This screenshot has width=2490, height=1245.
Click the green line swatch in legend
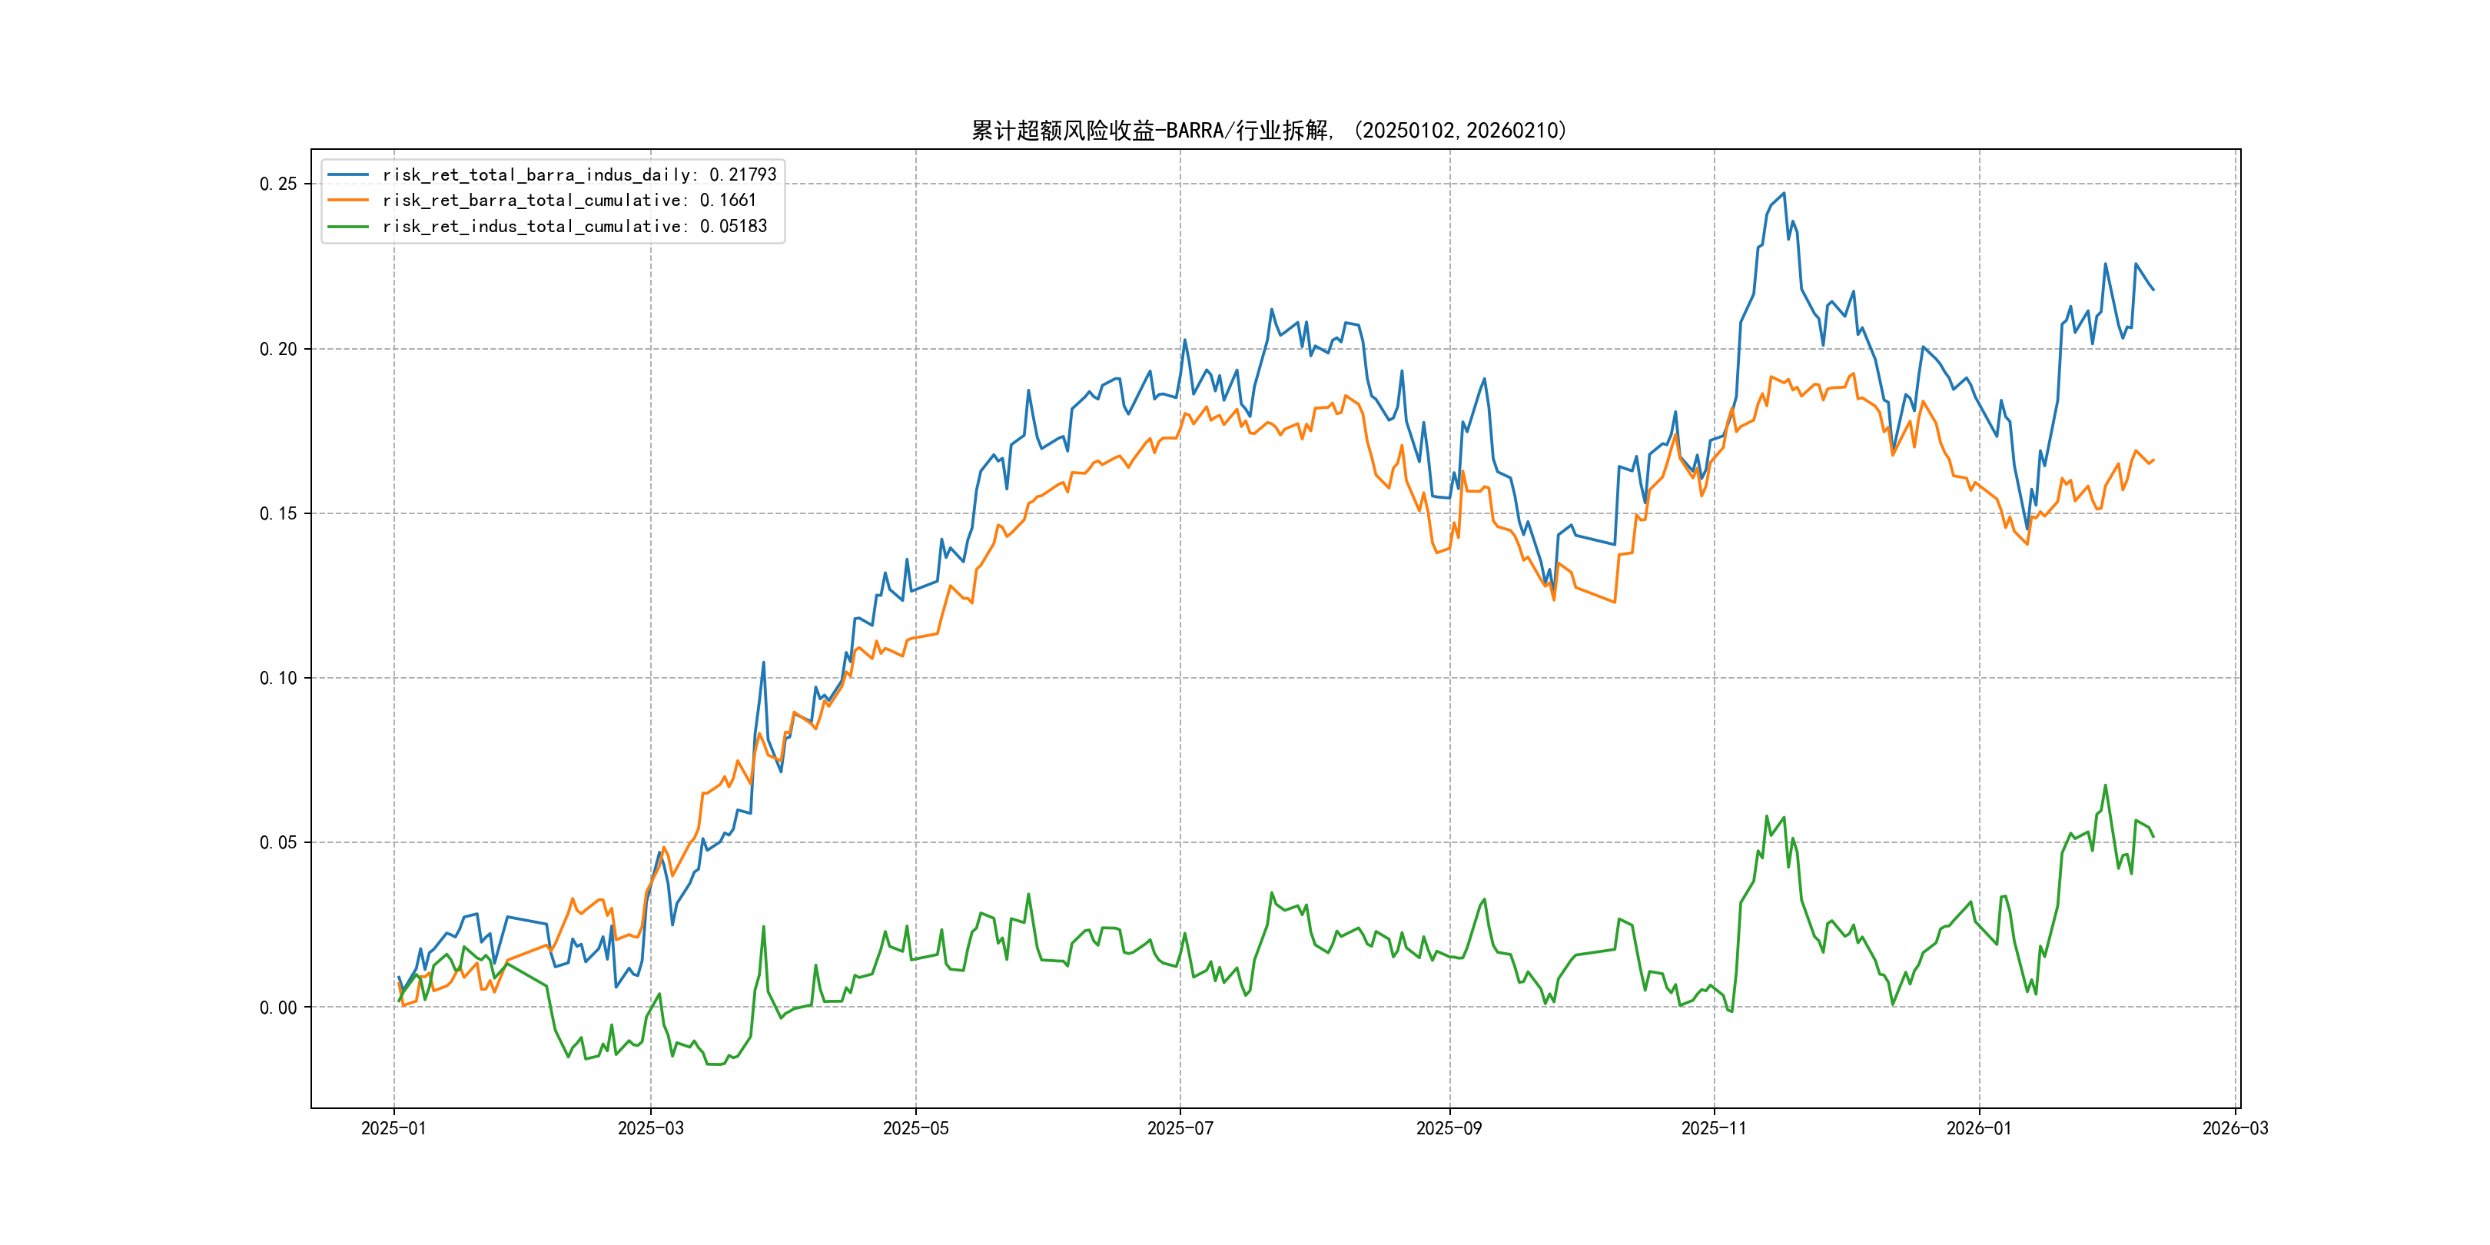[348, 226]
